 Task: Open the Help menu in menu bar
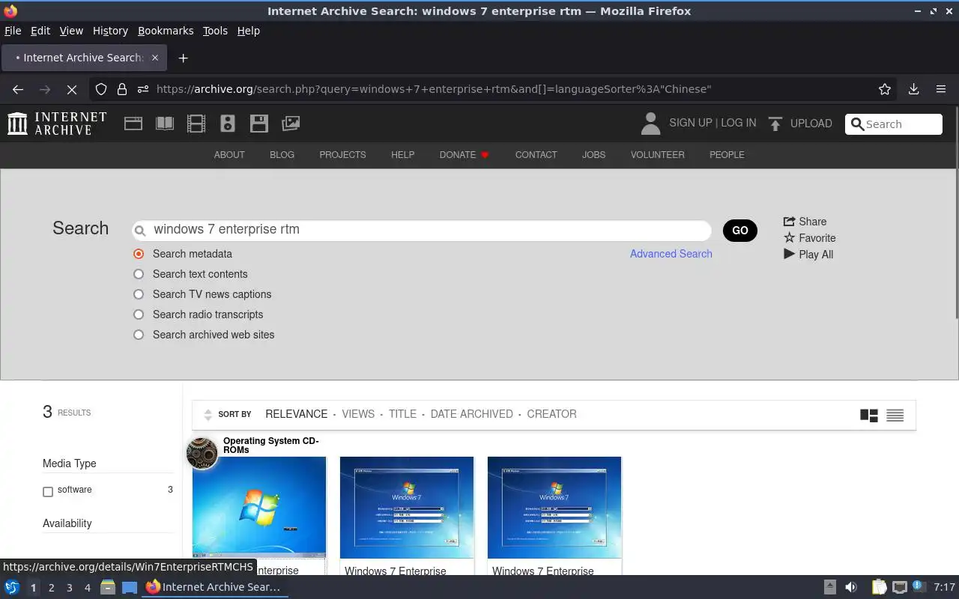[249, 31]
